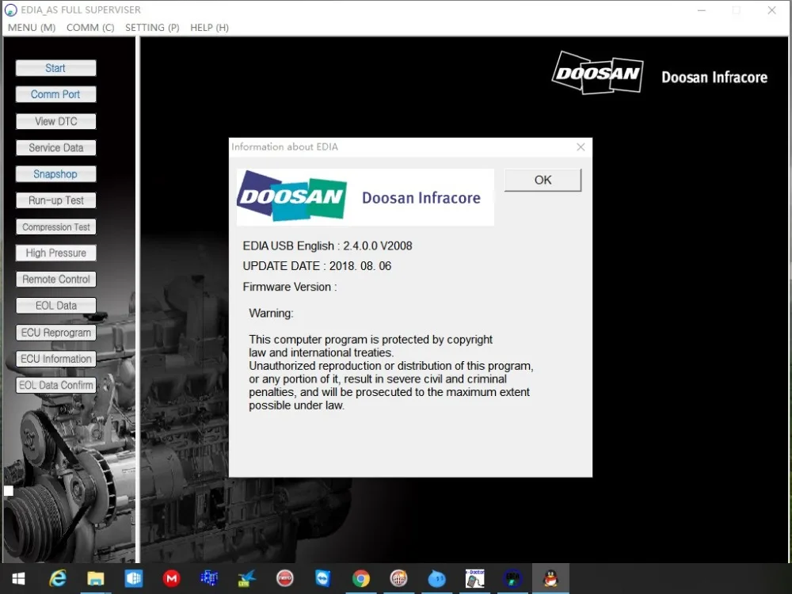Open the HELP (H) menu

(209, 27)
